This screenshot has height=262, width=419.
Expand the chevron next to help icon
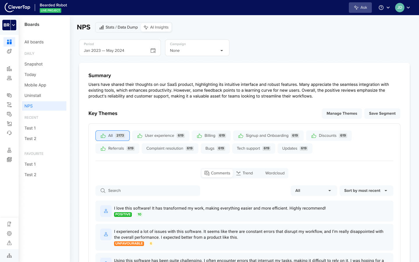tap(388, 8)
